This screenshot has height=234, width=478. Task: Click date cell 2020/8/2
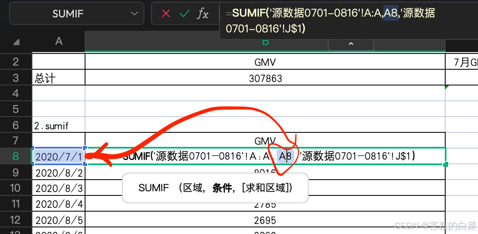(59, 173)
